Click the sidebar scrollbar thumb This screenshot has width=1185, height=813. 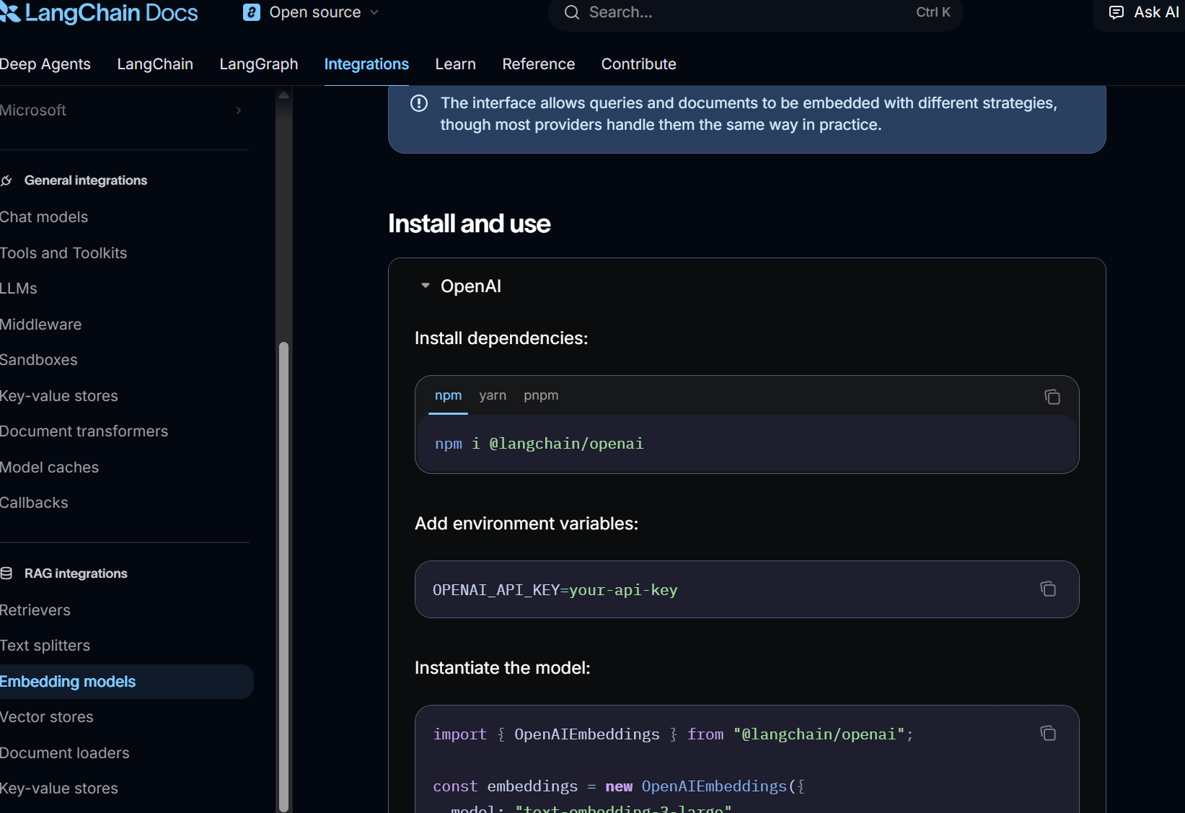284,577
